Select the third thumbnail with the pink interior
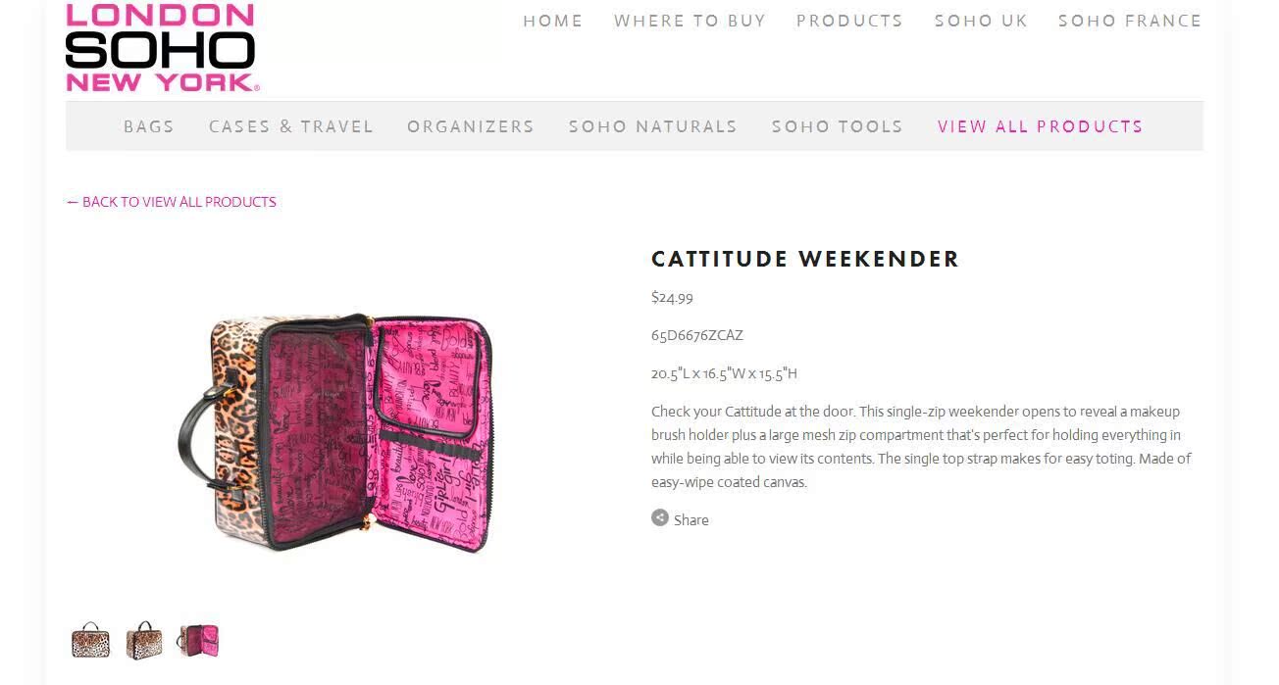This screenshot has height=685, width=1279. pos(198,641)
